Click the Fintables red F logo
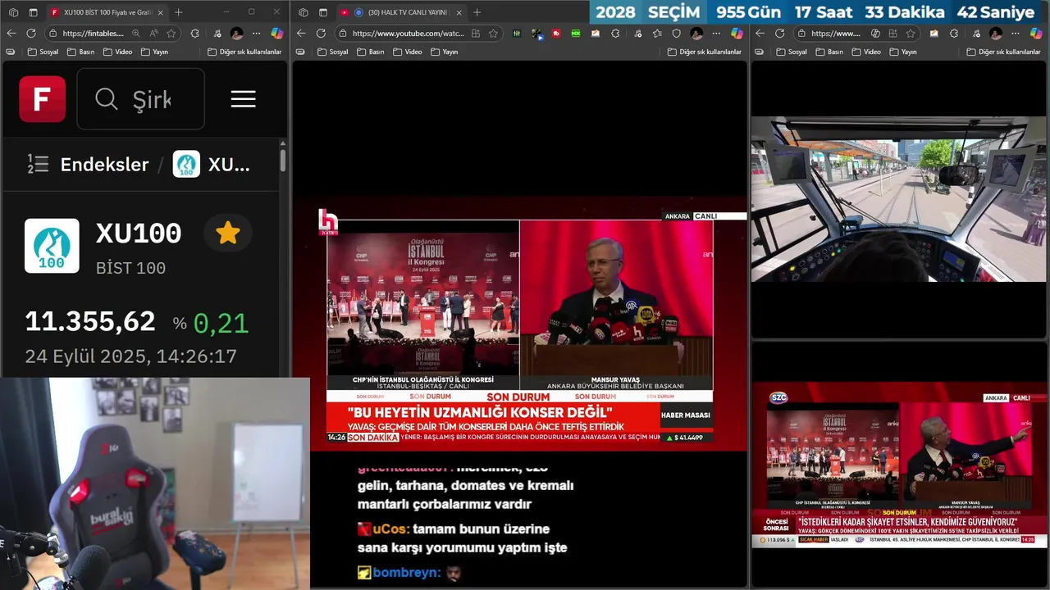Viewport: 1050px width, 590px height. click(43, 99)
